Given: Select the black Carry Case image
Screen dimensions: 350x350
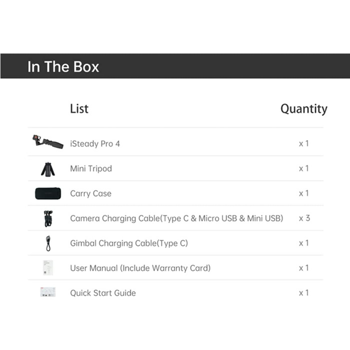Looking at the screenshot, I should click(x=48, y=193).
